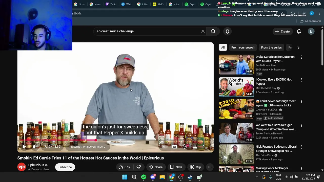Start voice search with microphone icon
Image resolution: width=324 pixels, height=182 pixels.
(227, 31)
